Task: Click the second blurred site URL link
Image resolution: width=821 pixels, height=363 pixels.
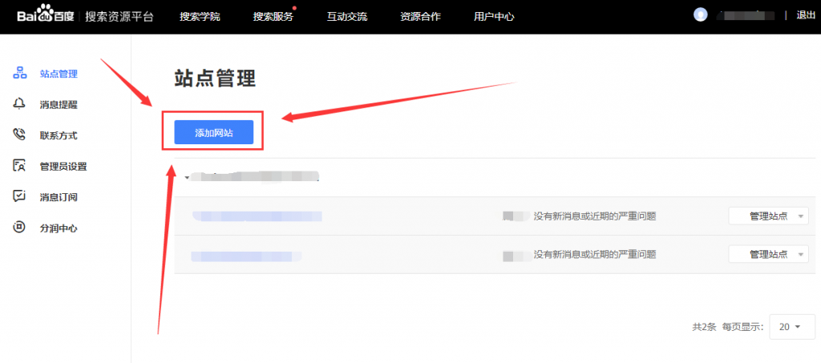Action: [x=245, y=256]
